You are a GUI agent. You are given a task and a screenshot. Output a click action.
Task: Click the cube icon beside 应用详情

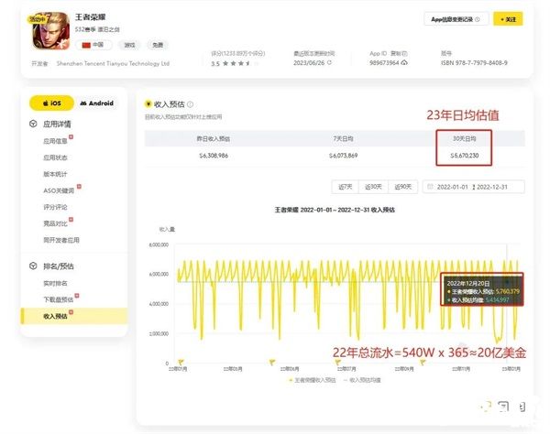pyautogui.click(x=33, y=124)
